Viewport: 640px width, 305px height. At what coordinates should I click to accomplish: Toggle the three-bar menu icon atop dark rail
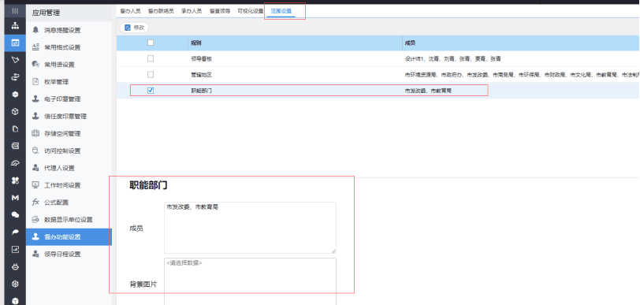(x=15, y=11)
